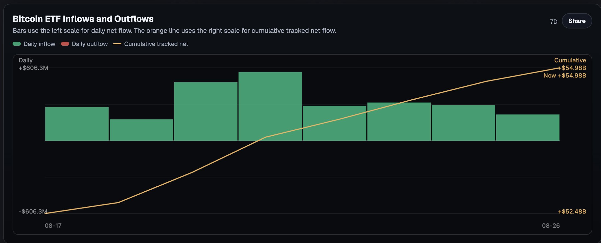Click the Daily inflow legend label
Image resolution: width=601 pixels, height=243 pixels.
pyautogui.click(x=39, y=44)
